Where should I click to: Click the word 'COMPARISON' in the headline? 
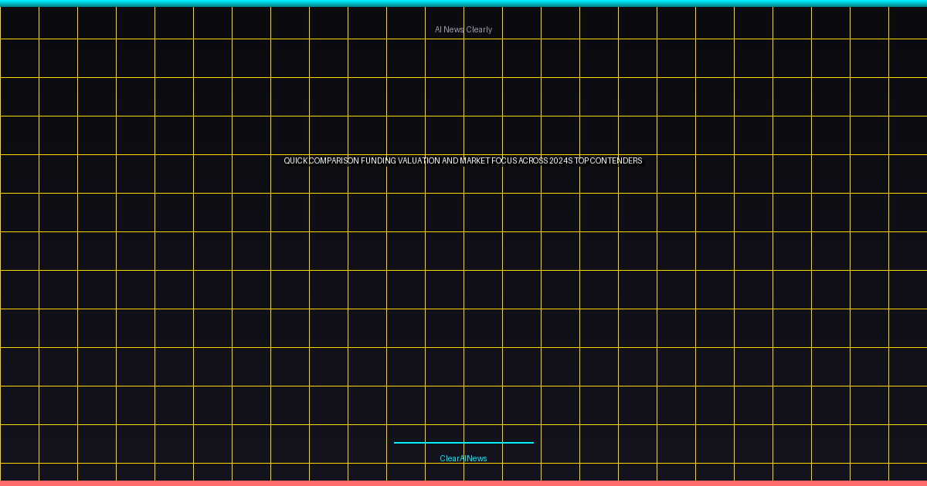pyautogui.click(x=334, y=161)
